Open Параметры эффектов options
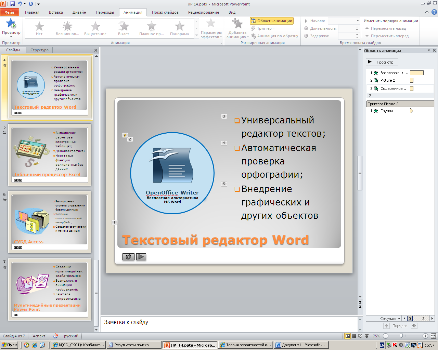Screen dimensions: 438x350 pyautogui.click(x=211, y=29)
